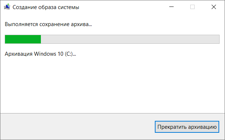Image resolution: width=225 pixels, height=140 pixels.
Task: Click the system image icon in title bar
Action: pyautogui.click(x=7, y=7)
